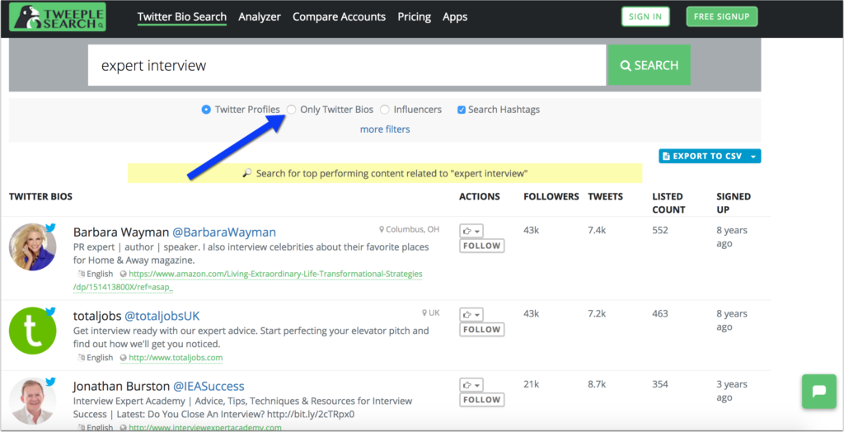
Task: Open the actions dropdown for Barbara Wayman
Action: 471,231
